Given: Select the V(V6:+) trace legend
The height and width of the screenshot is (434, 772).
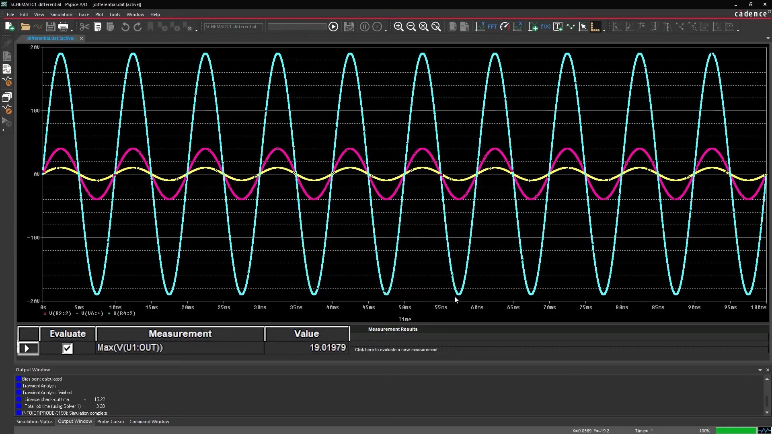Looking at the screenshot, I should click(92, 313).
